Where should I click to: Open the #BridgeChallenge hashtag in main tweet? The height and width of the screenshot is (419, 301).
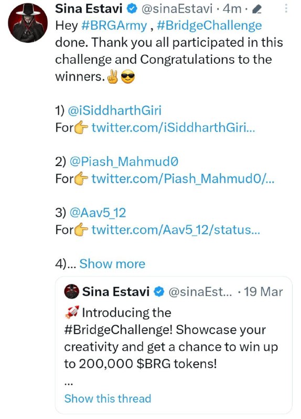[x=209, y=26]
